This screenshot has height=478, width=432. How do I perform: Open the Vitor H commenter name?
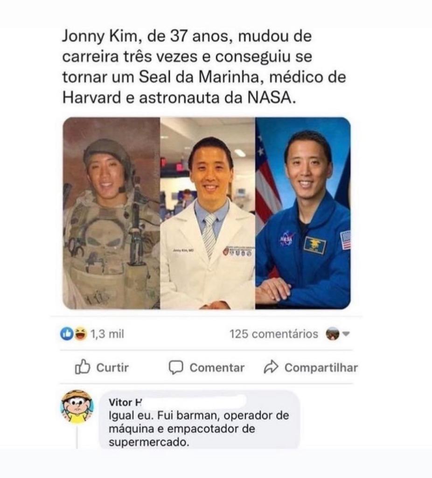125,402
